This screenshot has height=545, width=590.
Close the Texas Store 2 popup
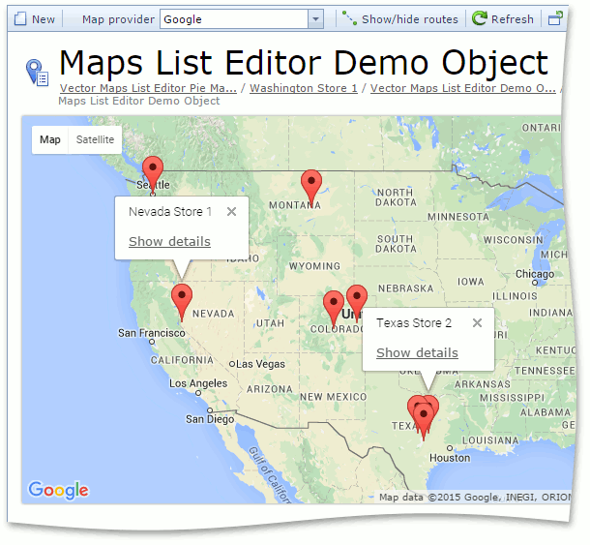pyautogui.click(x=477, y=322)
